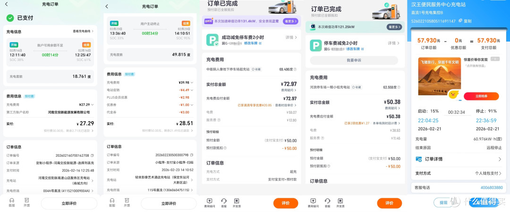Expand 充电费用 ¥39.98 chevron
Viewport: 510px width, 212px height.
(192, 82)
